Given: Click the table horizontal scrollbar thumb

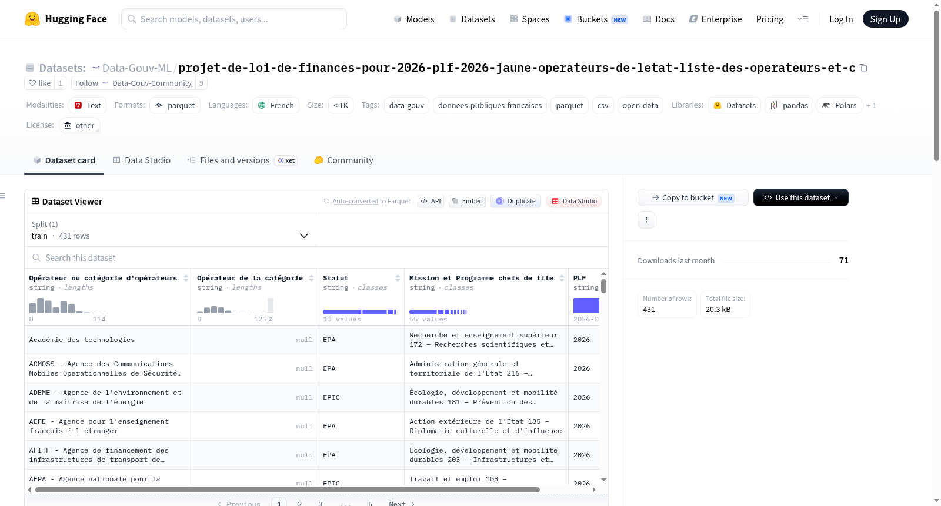Looking at the screenshot, I should (288, 490).
